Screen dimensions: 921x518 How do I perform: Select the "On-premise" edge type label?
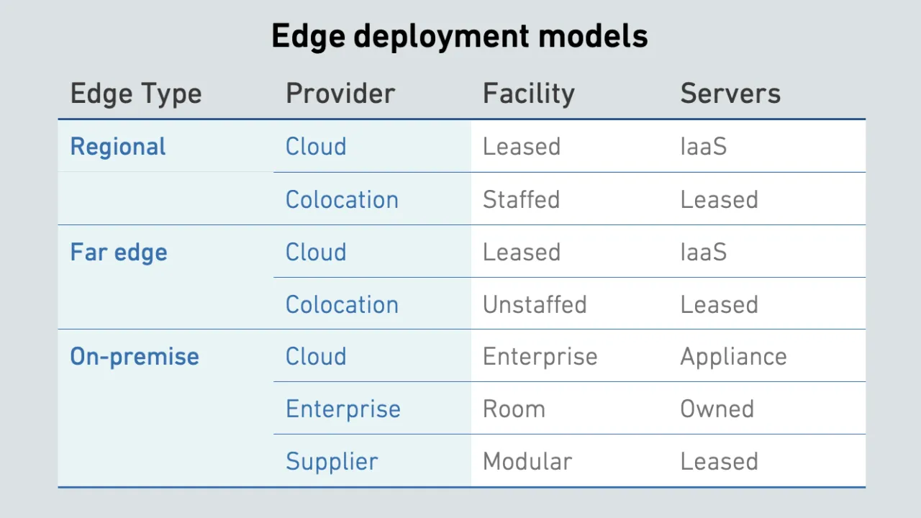(135, 357)
